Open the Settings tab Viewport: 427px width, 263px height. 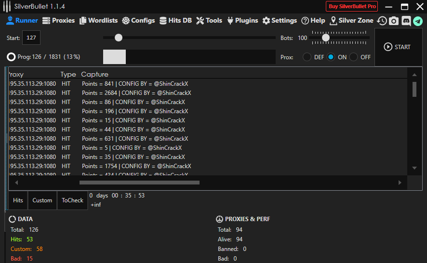280,20
